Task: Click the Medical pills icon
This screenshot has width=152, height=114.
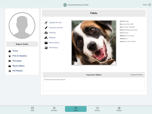Action: pos(46,38)
